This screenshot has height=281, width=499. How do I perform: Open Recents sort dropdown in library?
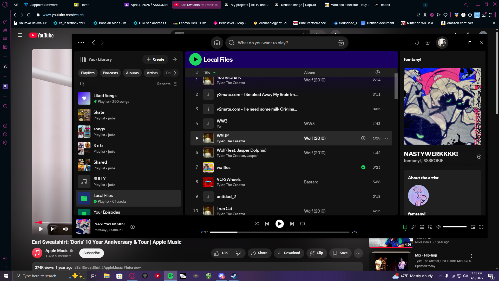pyautogui.click(x=167, y=84)
